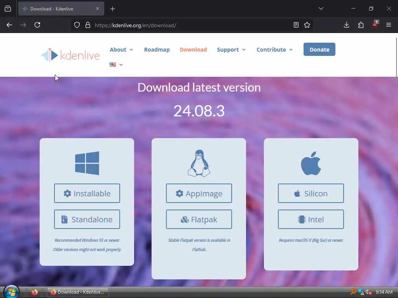Image resolution: width=398 pixels, height=298 pixels.
Task: Go back to the previous page
Action: point(9,25)
